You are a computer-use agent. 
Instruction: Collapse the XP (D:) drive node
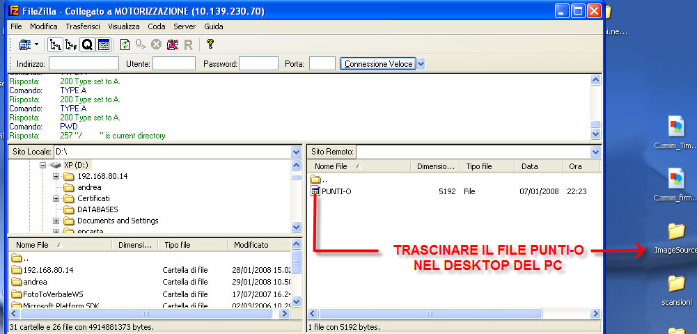click(42, 165)
